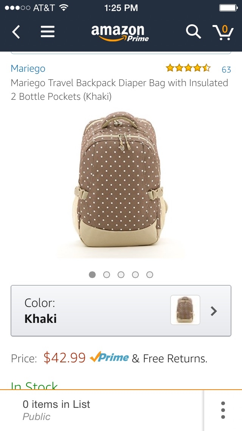242x431 pixels.
Task: Select the second image page dot
Action: [107, 275]
